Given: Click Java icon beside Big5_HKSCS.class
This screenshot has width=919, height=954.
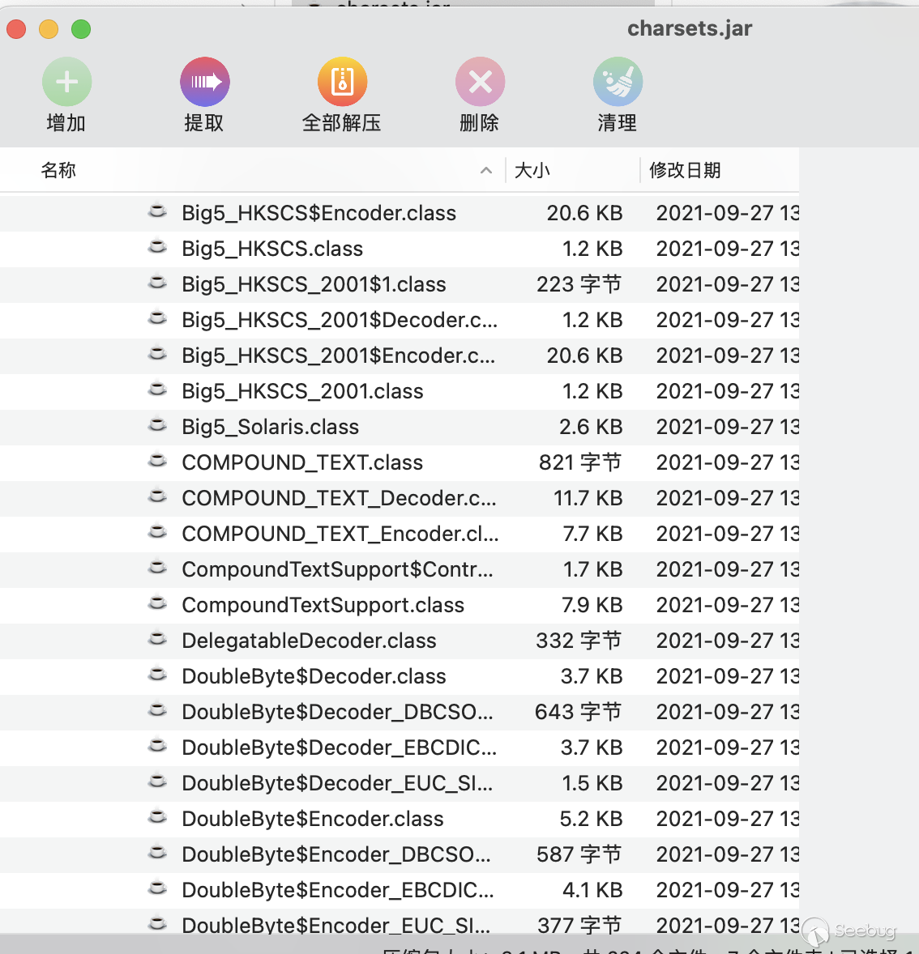Looking at the screenshot, I should pos(158,246).
